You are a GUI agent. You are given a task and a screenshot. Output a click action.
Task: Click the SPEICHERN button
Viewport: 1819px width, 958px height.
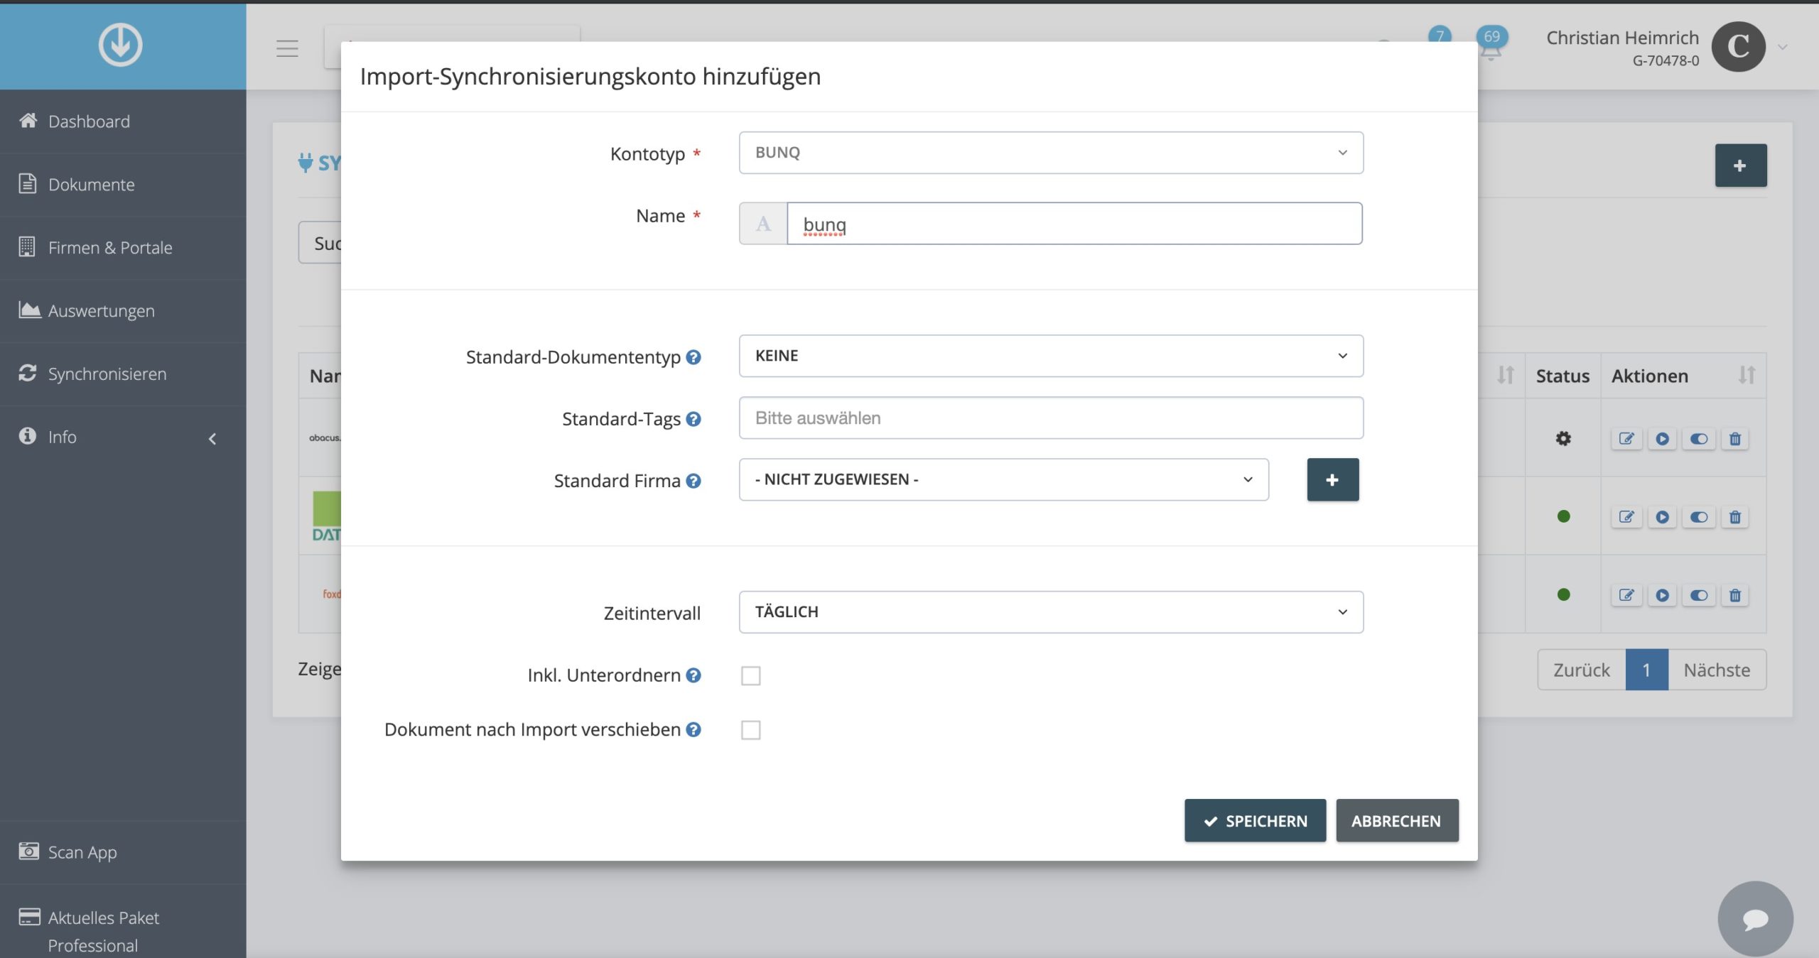(x=1255, y=821)
